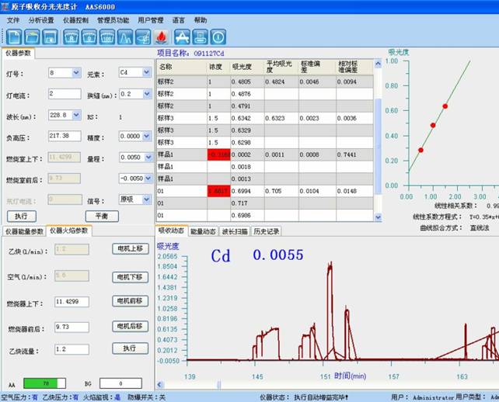Click the open folder toolbar icon
The height and width of the screenshot is (402, 499).
[33, 36]
